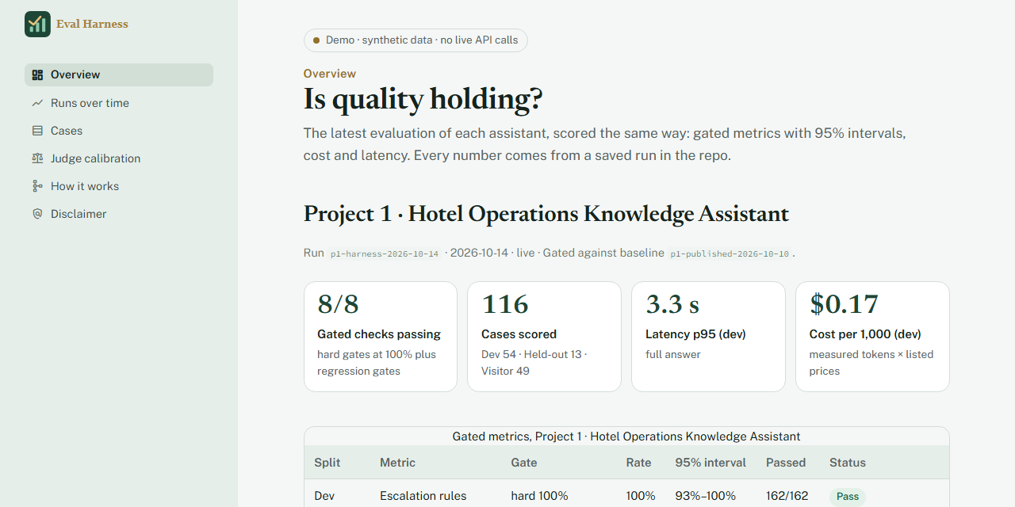Screen dimensions: 1015x507
Task: Click the Dev split cell in first row
Action: [324, 496]
